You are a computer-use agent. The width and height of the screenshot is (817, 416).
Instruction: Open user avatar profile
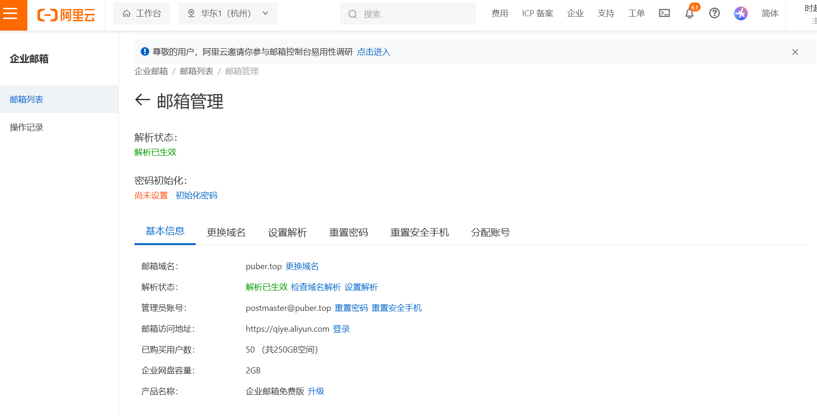click(x=741, y=13)
